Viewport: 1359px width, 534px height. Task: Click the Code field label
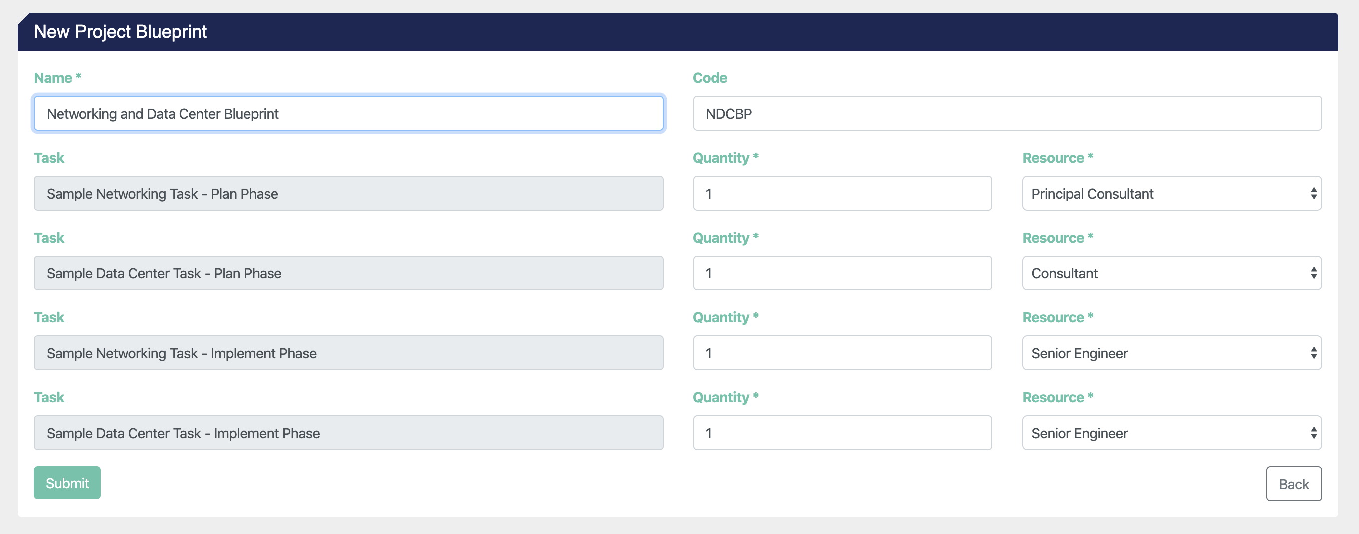click(710, 78)
